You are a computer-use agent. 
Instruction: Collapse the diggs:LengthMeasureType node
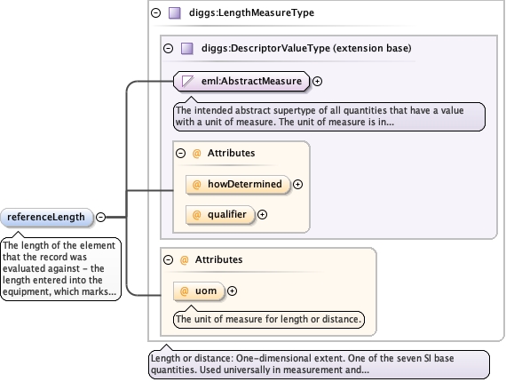coord(156,13)
